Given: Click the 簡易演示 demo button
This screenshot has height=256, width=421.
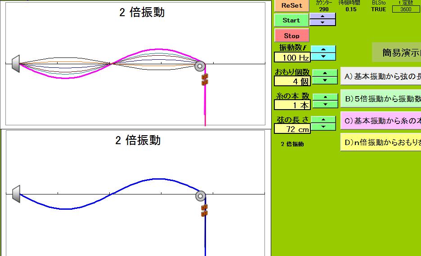Looking at the screenshot, I should pos(397,52).
